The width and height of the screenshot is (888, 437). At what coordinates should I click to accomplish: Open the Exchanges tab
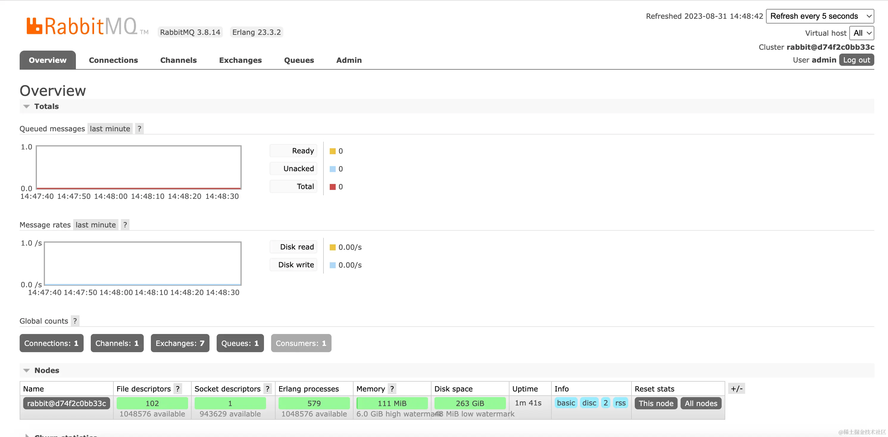(x=240, y=60)
